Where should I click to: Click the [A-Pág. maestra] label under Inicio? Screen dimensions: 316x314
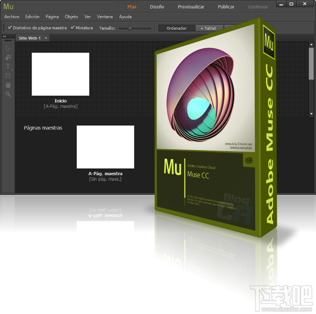tap(61, 106)
